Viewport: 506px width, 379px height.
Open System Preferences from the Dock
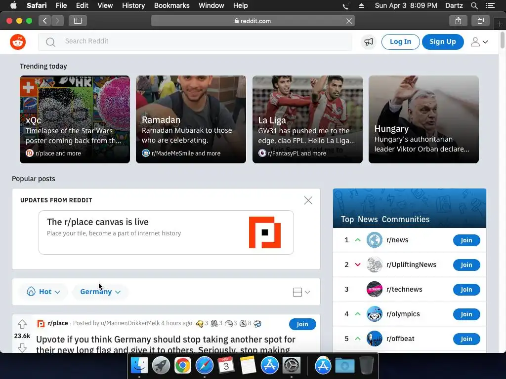292,366
